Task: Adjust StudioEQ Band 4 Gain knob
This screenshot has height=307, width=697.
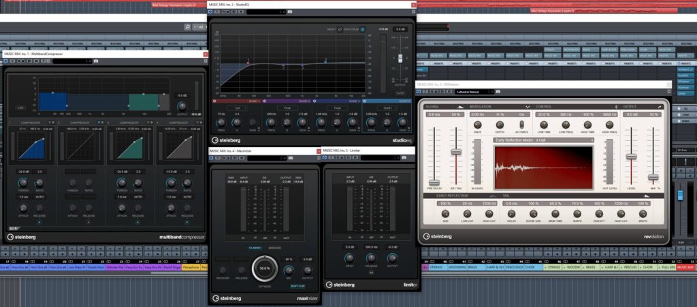Action: click(403, 122)
